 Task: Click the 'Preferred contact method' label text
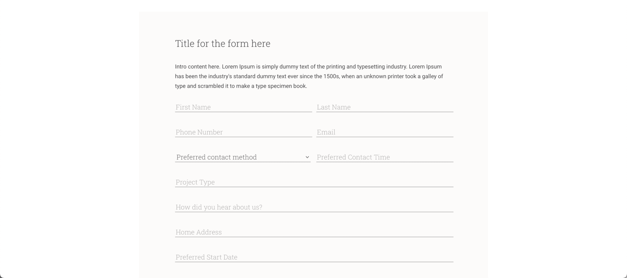216,157
